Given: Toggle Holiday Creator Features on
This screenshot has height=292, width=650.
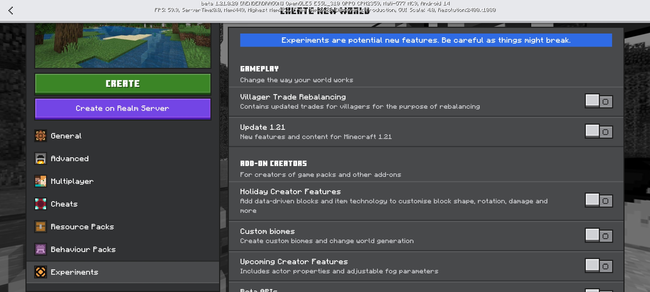Looking at the screenshot, I should pyautogui.click(x=599, y=201).
